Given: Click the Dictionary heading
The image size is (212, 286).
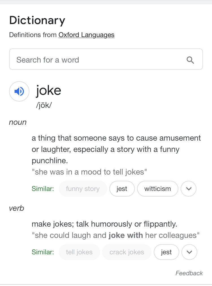Looking at the screenshot, I should click(x=37, y=20).
